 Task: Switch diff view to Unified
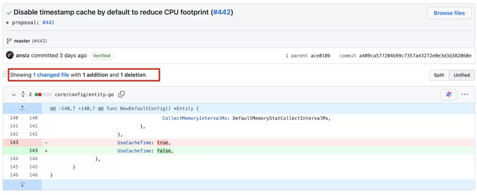point(462,75)
